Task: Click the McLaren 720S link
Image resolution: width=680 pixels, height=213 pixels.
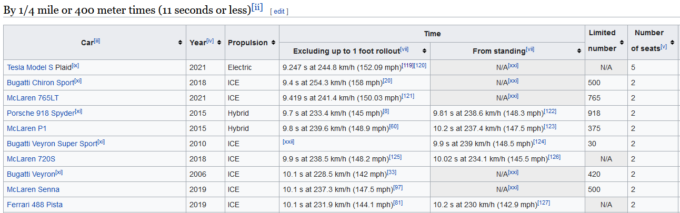Action: coord(31,159)
